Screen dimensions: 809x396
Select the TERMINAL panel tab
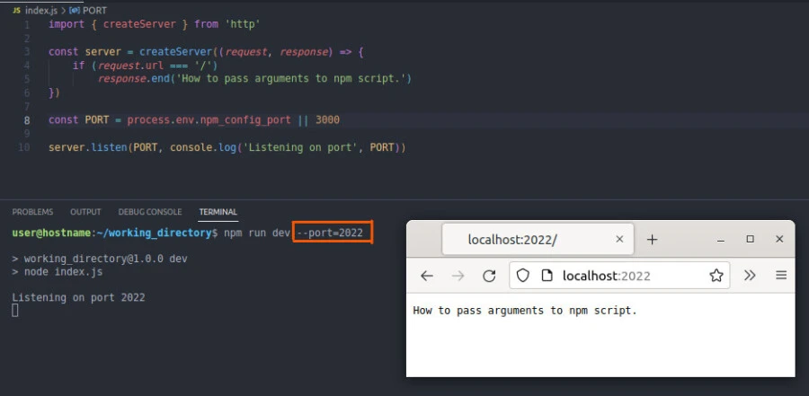(218, 212)
